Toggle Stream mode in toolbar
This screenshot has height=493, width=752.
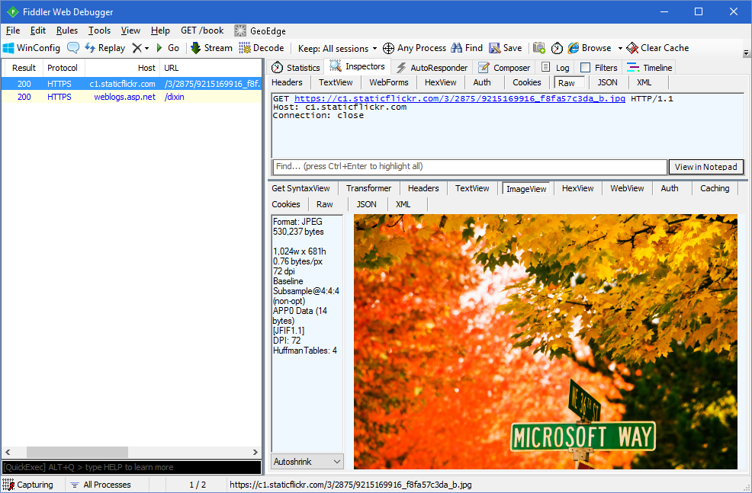(211, 48)
